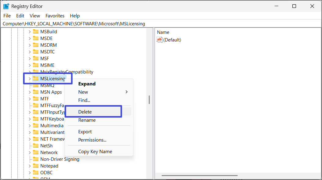322x180 pixels.
Task: Select the Notepad key folder icon
Action: click(36, 166)
